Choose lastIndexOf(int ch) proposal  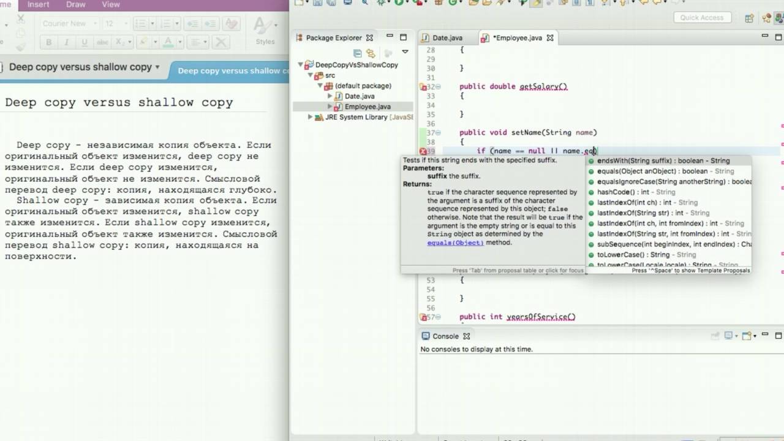point(668,202)
